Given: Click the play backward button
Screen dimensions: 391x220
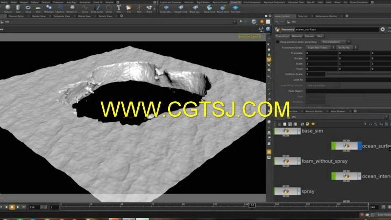Looking at the screenshot, I should (6, 207).
